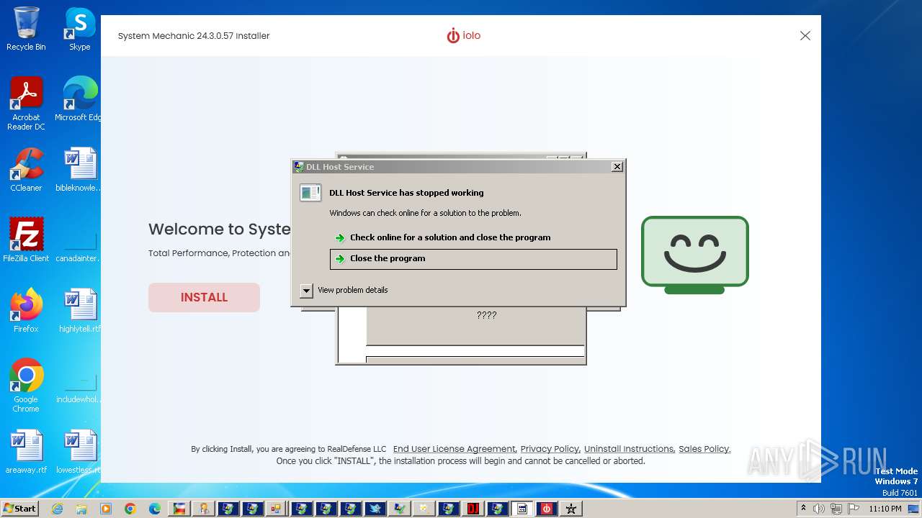Choose Close the program option
The width and height of the screenshot is (922, 518).
pos(473,258)
